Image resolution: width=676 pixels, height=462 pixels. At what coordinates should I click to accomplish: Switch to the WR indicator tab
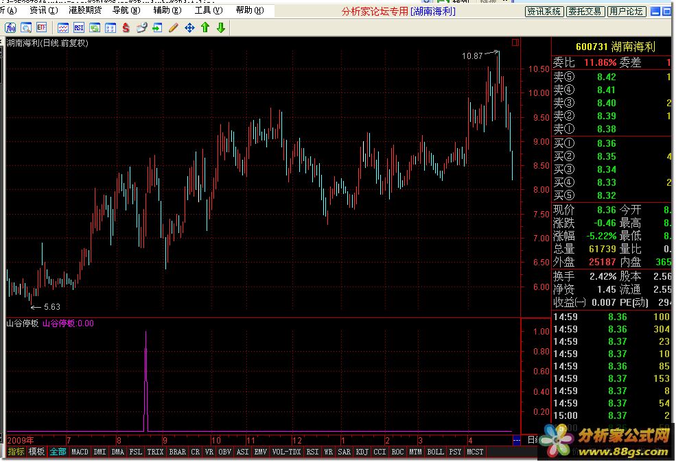coord(329,452)
